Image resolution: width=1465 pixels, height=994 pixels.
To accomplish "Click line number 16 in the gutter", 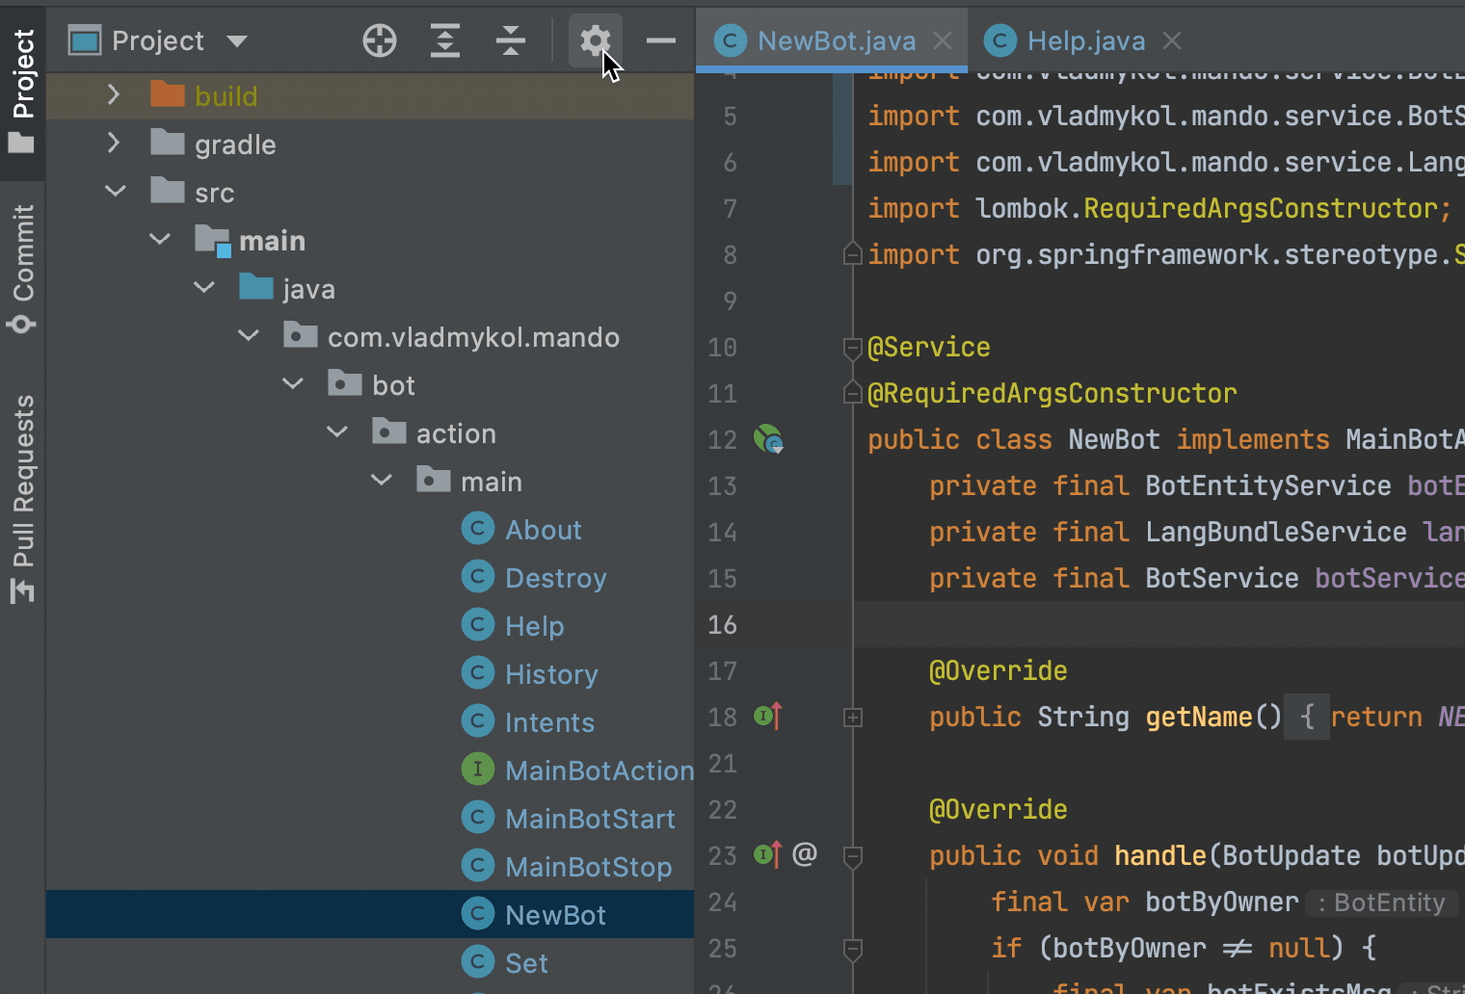I will tap(722, 624).
